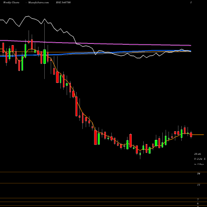Click the "6" price level label
This screenshot has height=207, width=207.
tap(198, 204)
